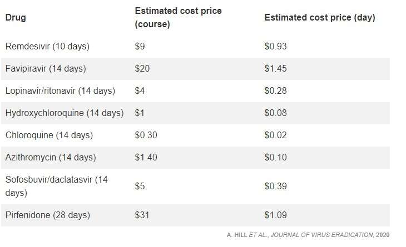Select the Remdesivir (10 days) cell
Image resolution: width=406 pixels, height=247 pixels.
tap(47, 47)
